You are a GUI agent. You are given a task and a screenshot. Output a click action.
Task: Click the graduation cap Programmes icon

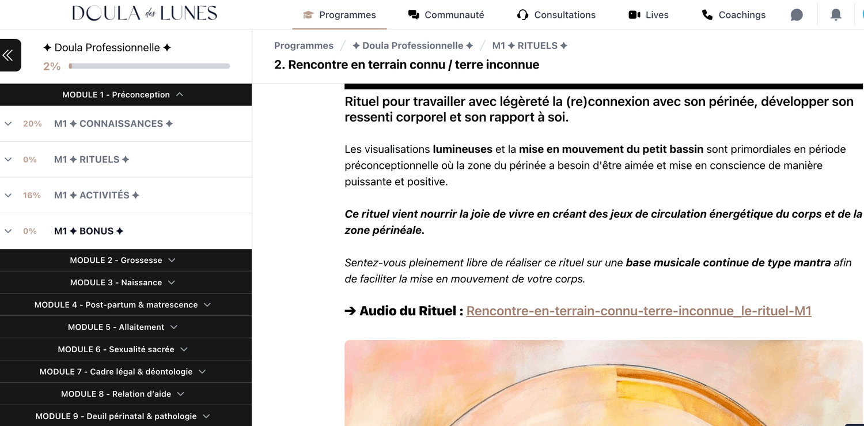coord(308,15)
